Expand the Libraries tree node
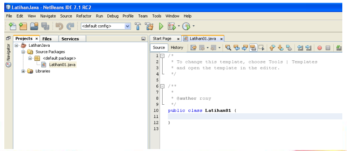 coord(23,71)
